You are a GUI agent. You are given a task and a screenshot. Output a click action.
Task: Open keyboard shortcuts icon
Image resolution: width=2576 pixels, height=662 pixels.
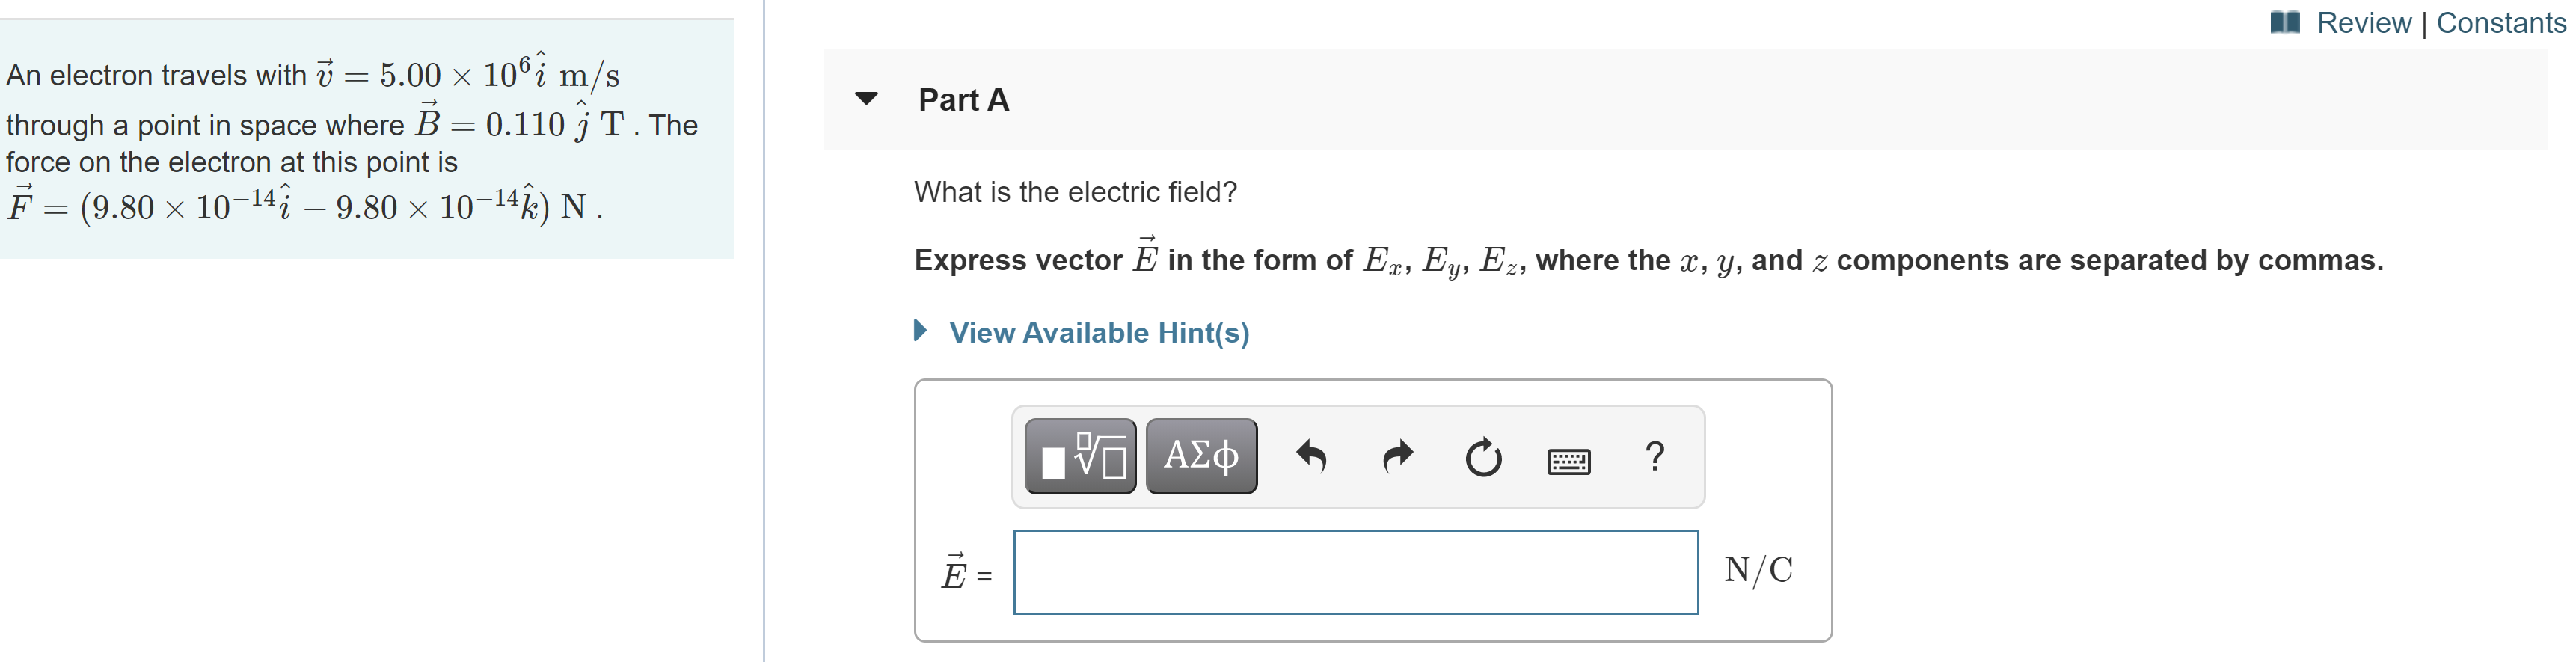1569,461
